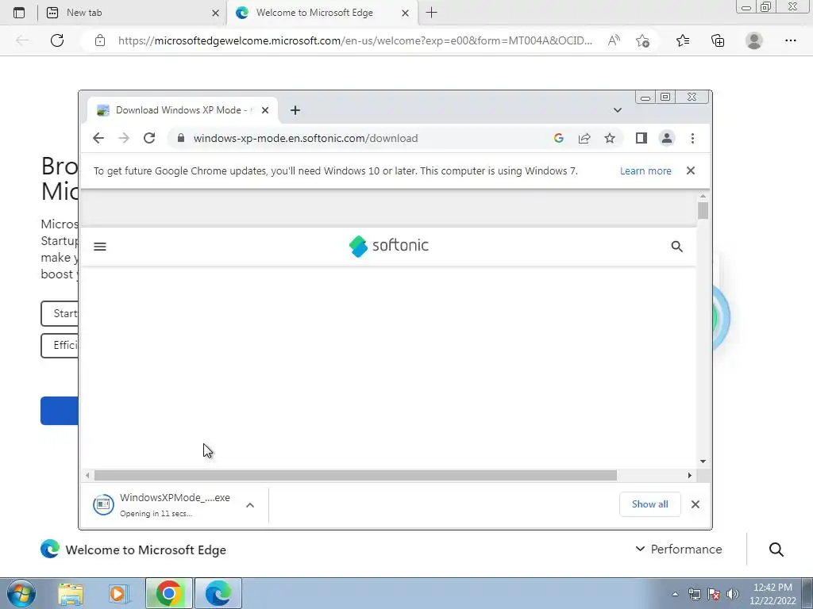
Task: Click Chrome lock icon for site info
Action: (x=181, y=138)
